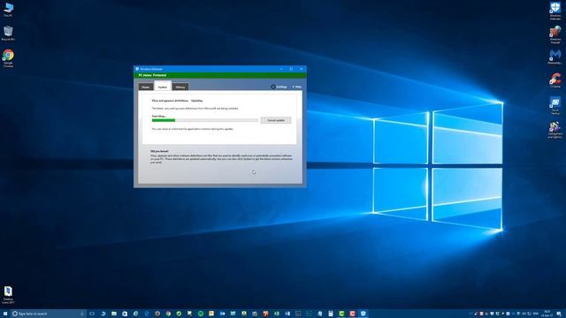
Task: Click the Windows Defender shield title icon
Action: click(137, 69)
